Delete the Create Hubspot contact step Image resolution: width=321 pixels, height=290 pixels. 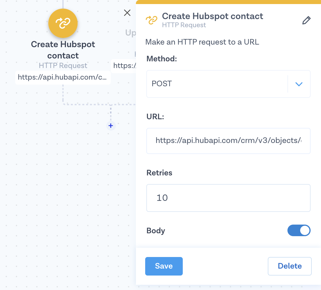coord(289,266)
